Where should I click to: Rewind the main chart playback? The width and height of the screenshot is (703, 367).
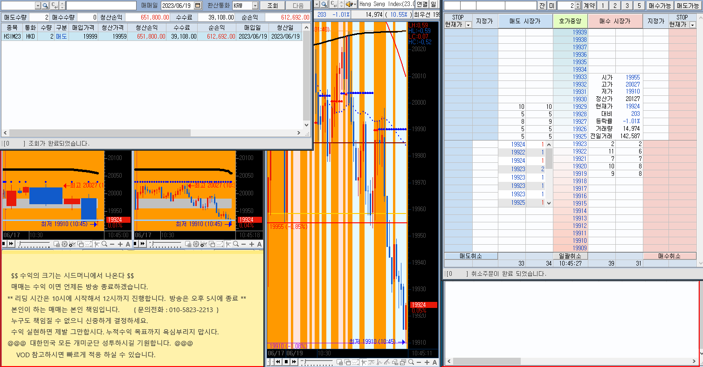pyautogui.click(x=278, y=362)
